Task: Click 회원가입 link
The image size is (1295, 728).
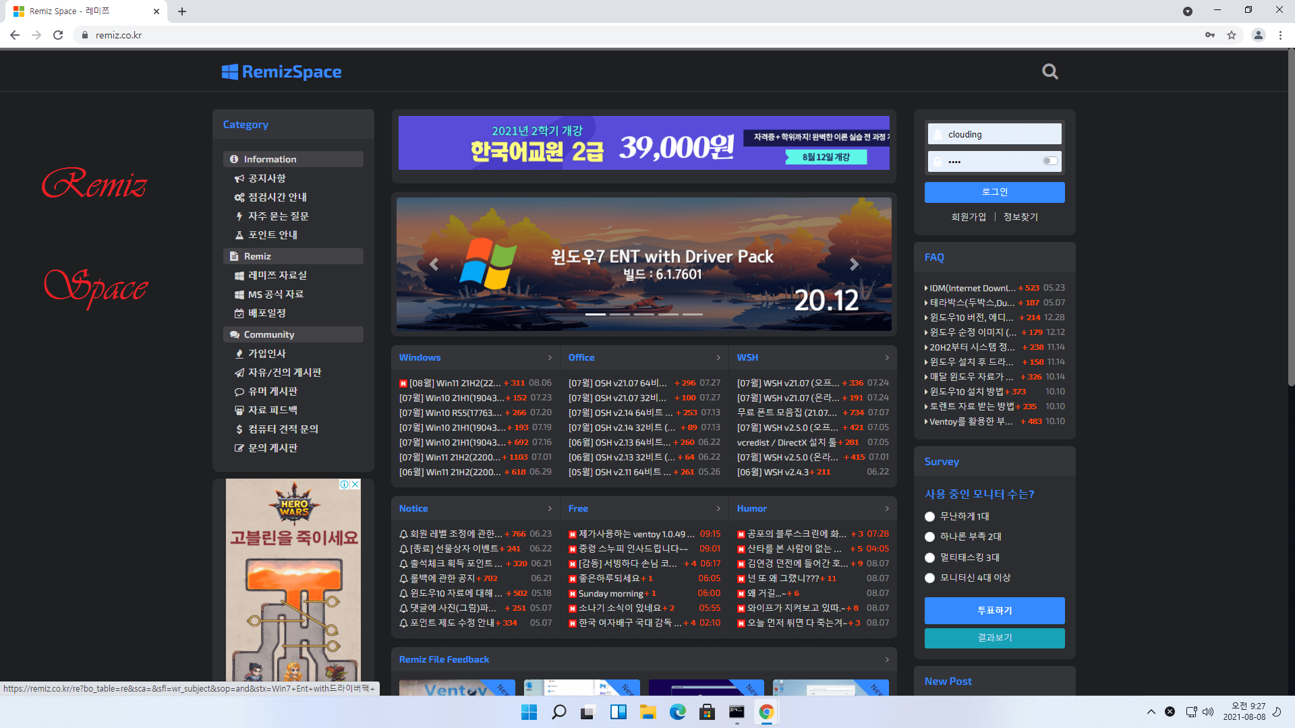Action: (x=969, y=217)
